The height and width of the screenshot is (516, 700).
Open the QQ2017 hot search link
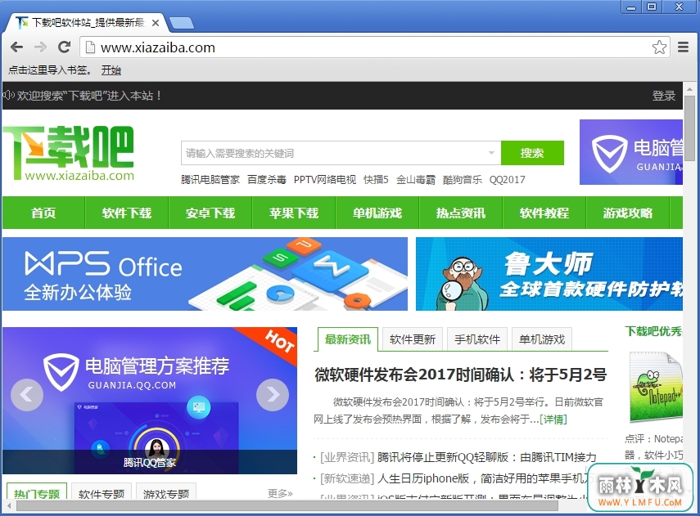pyautogui.click(x=507, y=180)
